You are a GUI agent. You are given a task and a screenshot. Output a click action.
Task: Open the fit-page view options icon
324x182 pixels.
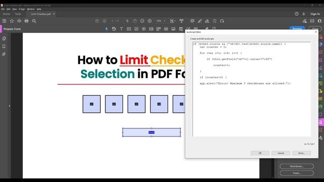tap(172, 21)
